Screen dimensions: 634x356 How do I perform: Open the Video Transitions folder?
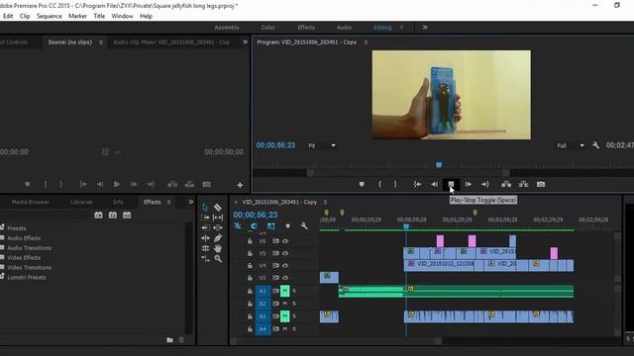pos(29,268)
